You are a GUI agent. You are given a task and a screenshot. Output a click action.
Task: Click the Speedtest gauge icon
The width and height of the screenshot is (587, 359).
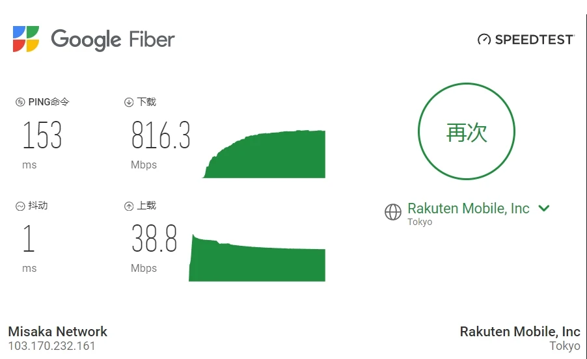tap(484, 39)
